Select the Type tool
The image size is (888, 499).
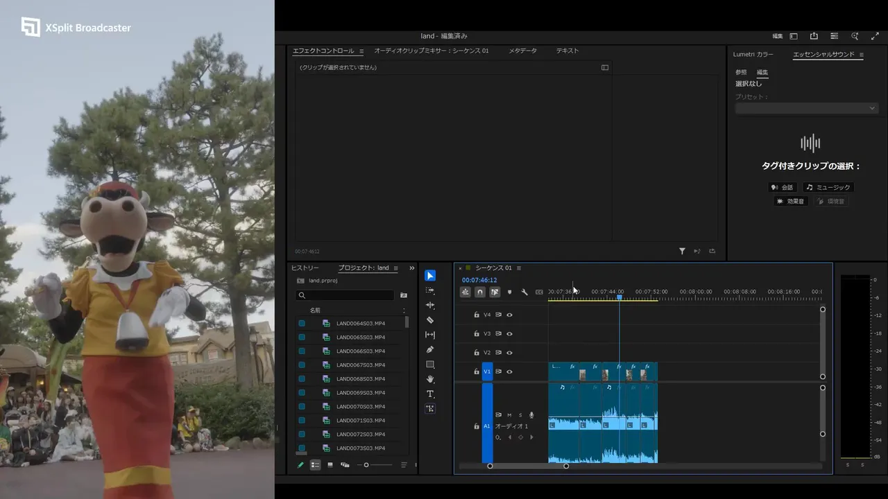coord(430,394)
